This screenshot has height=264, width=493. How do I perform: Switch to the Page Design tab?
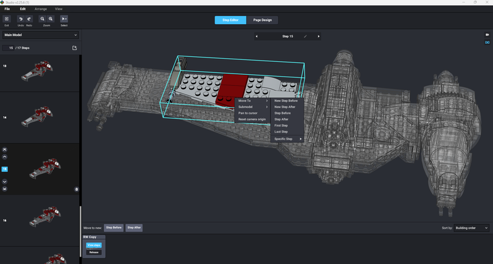[x=263, y=20]
